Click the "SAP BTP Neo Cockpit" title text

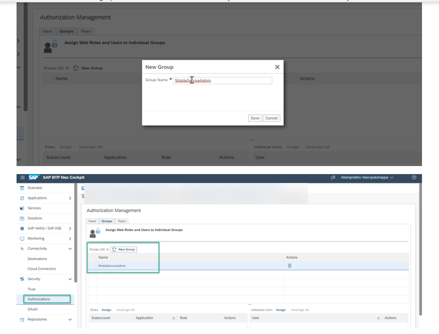[63, 177]
